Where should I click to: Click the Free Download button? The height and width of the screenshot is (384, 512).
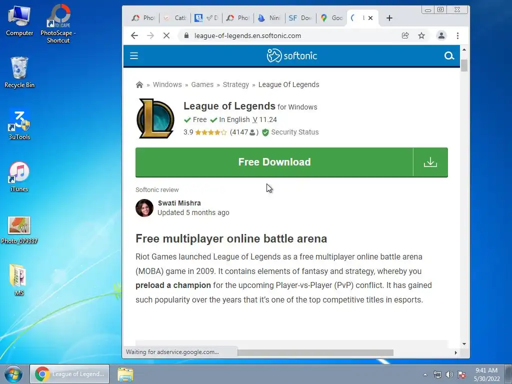pyautogui.click(x=274, y=162)
